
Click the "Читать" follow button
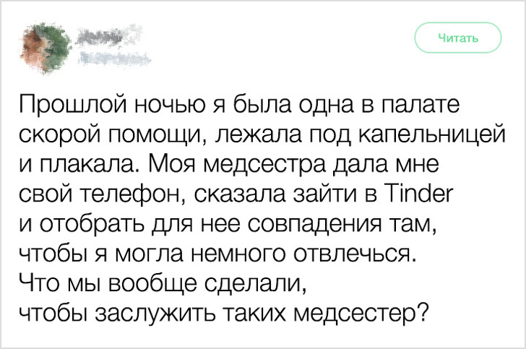tap(457, 38)
